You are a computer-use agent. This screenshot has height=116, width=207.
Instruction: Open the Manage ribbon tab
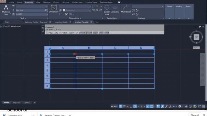tap(47, 2)
